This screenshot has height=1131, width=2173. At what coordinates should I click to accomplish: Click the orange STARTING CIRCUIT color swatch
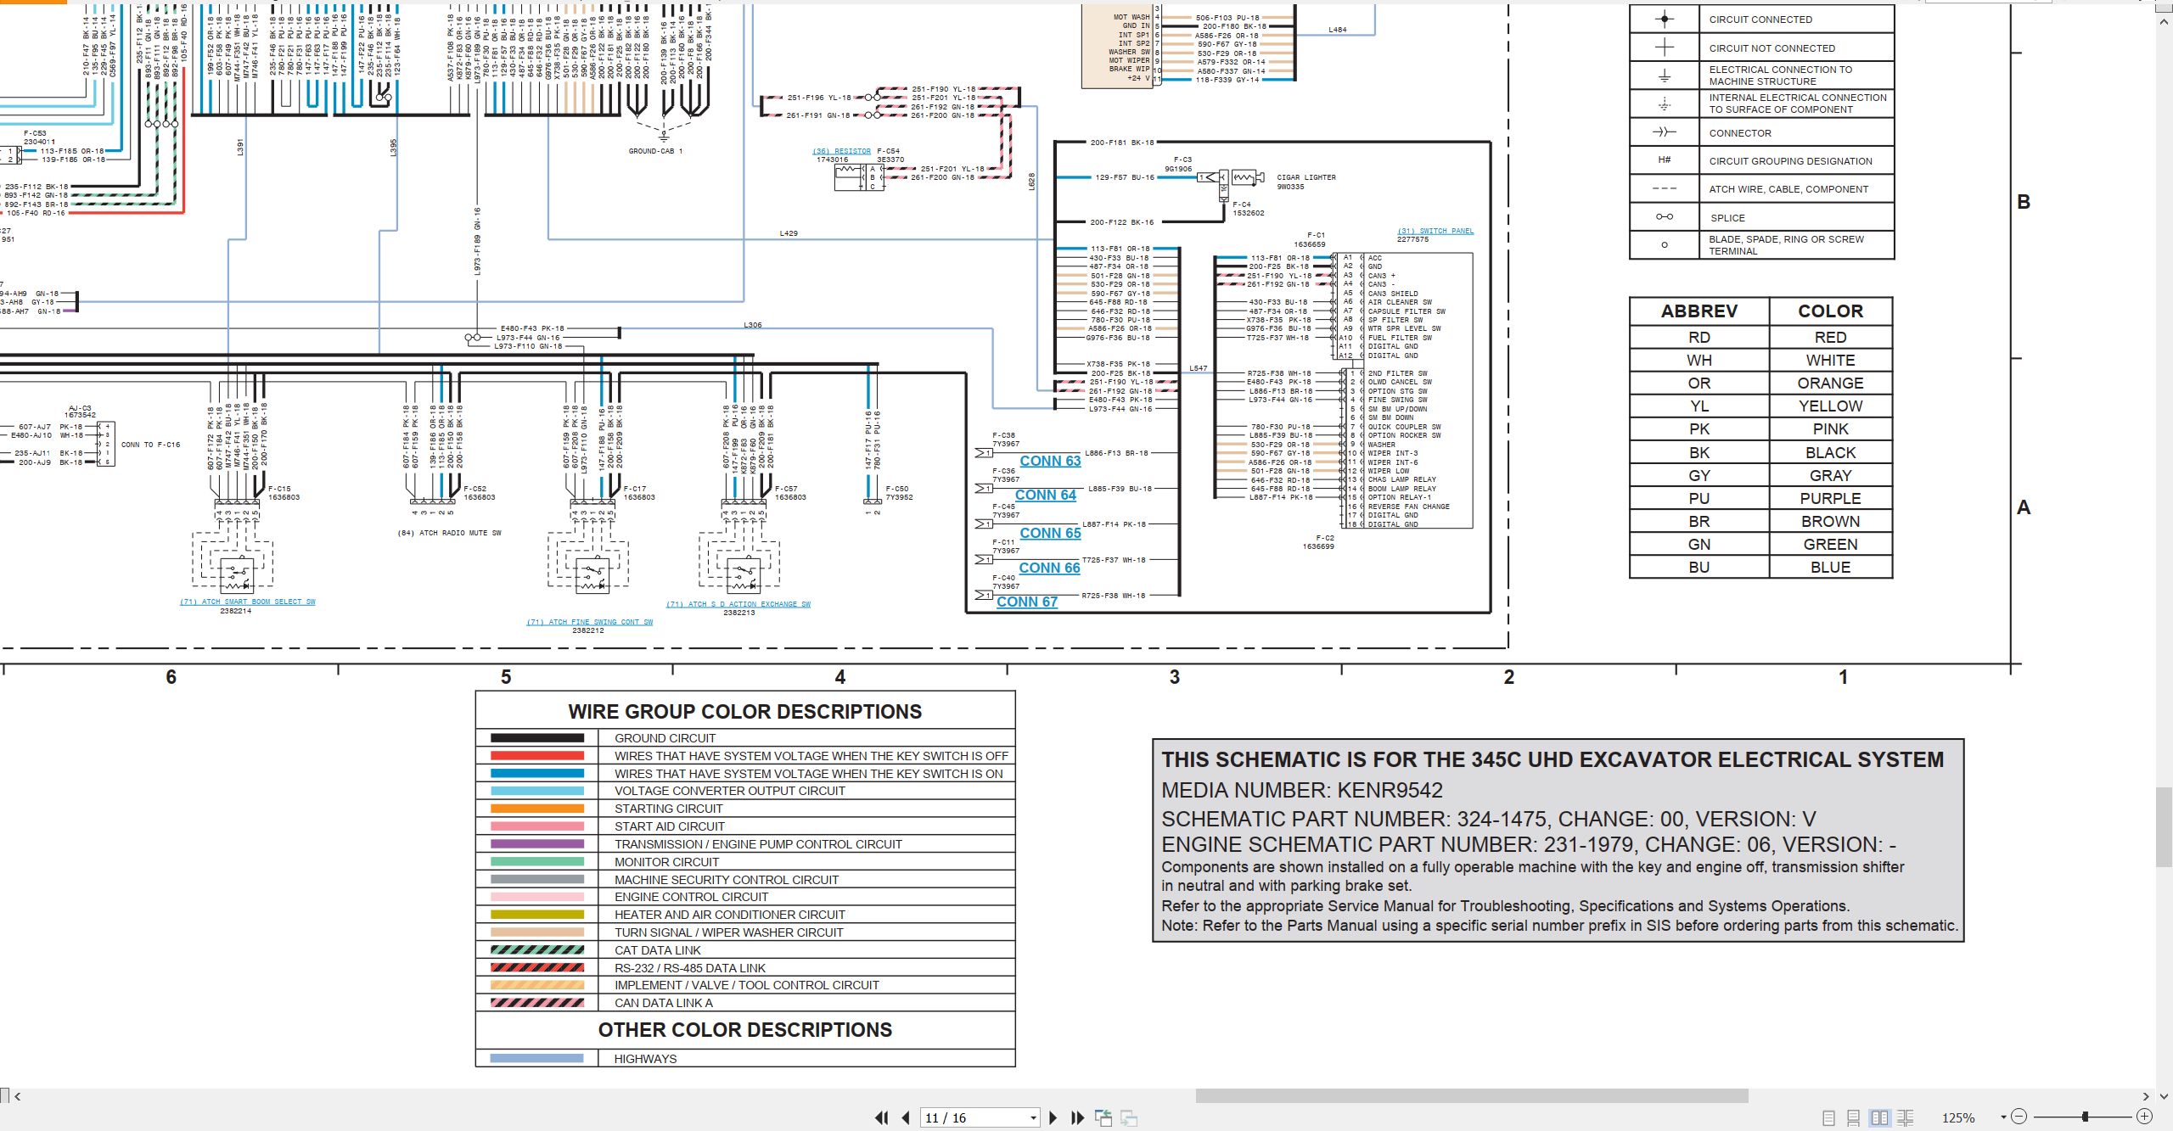click(x=536, y=809)
